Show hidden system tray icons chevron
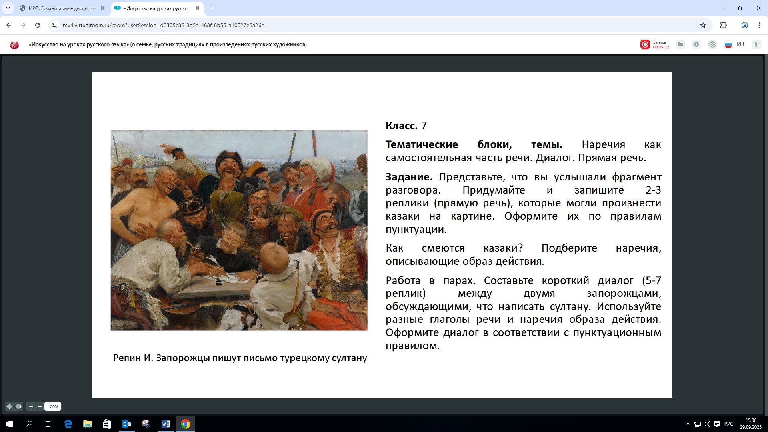The height and width of the screenshot is (432, 768). (688, 424)
